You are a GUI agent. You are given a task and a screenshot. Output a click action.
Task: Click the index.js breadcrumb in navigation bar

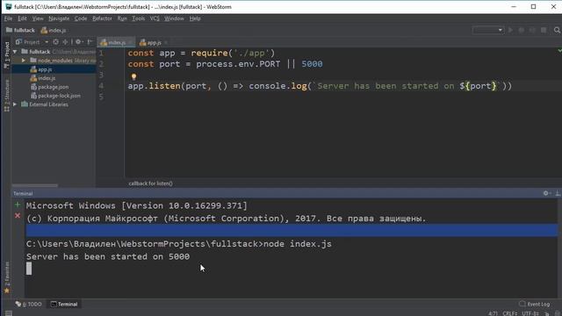54,30
